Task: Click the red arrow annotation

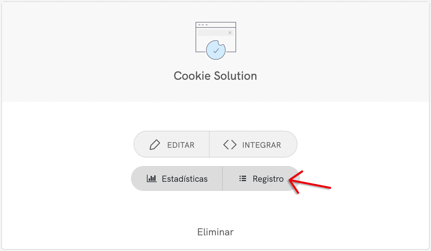Action: point(310,182)
